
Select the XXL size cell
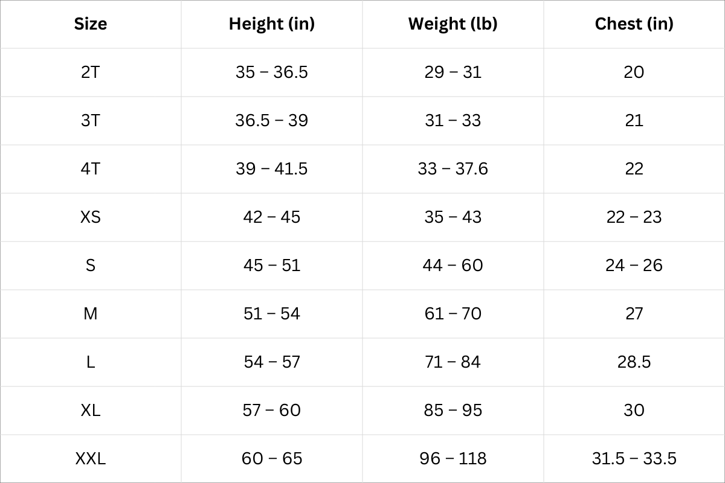(91, 459)
